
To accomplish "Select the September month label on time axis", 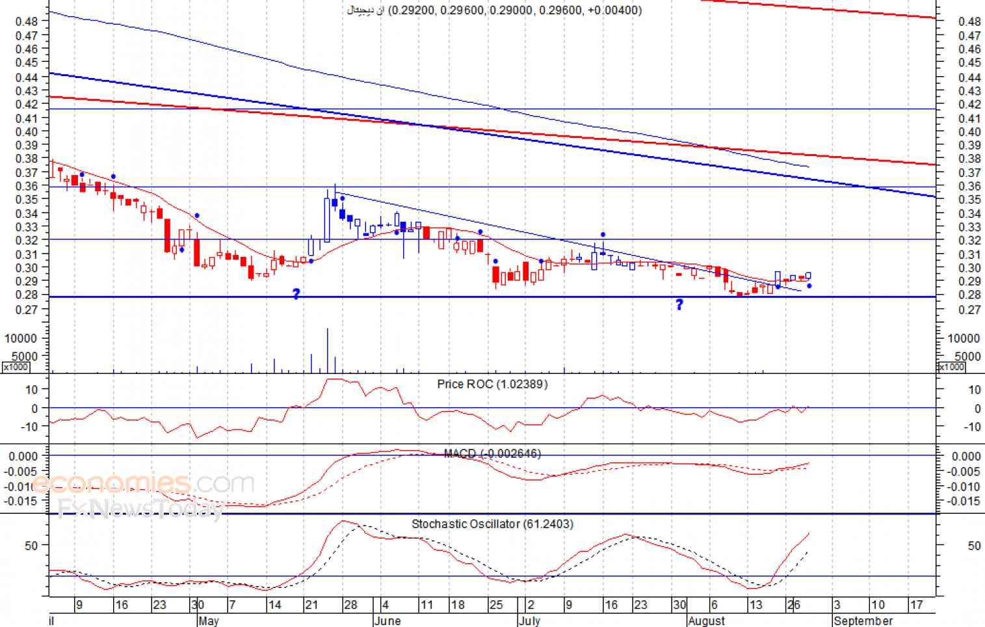I will coord(863,620).
